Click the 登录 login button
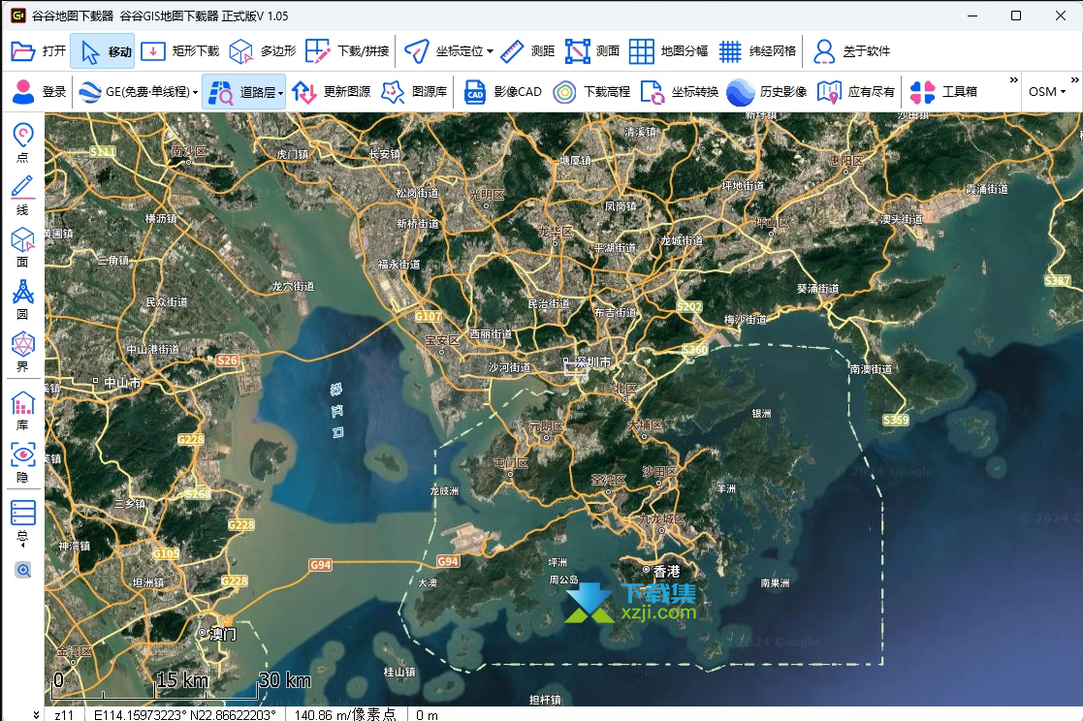This screenshot has height=721, width=1083. 39,92
